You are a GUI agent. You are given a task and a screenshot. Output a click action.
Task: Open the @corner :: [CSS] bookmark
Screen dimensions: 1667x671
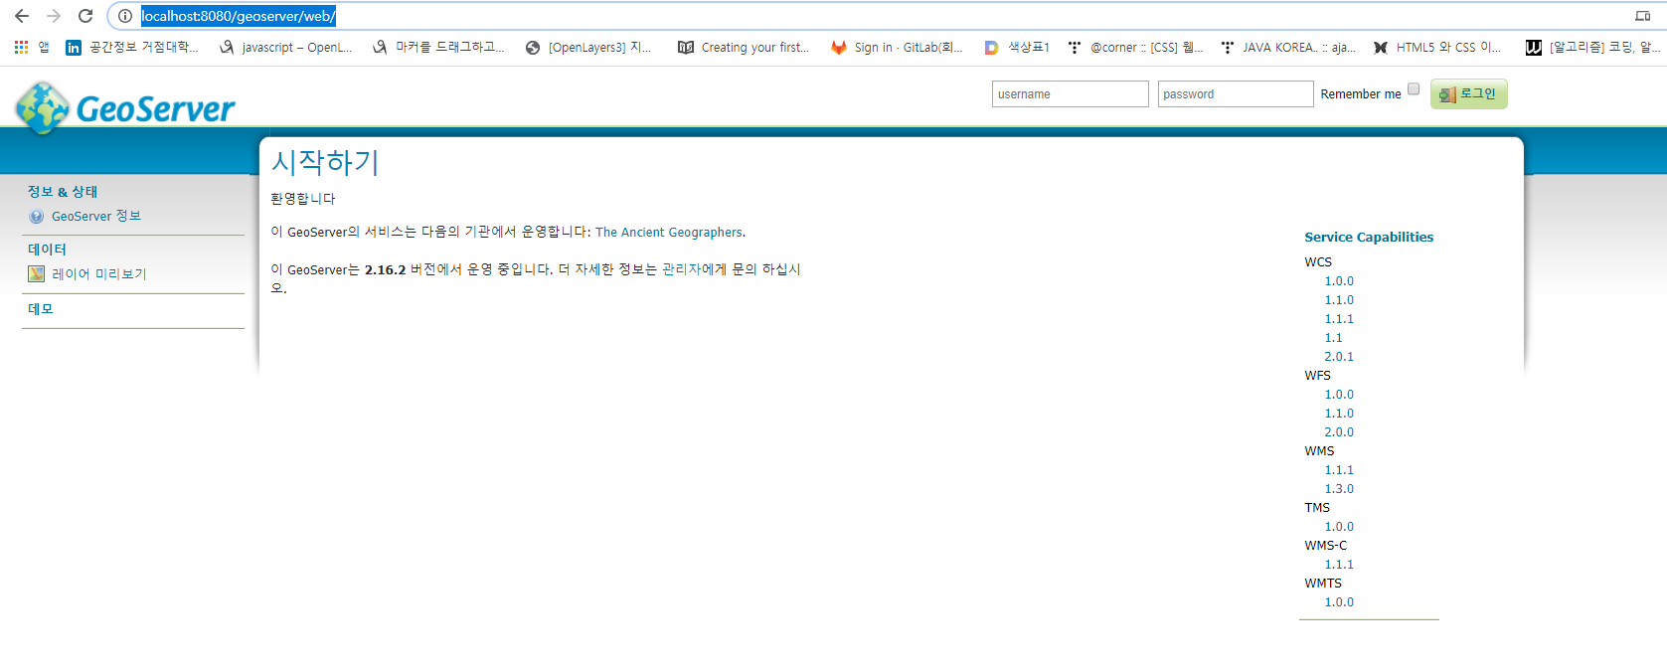click(1135, 47)
